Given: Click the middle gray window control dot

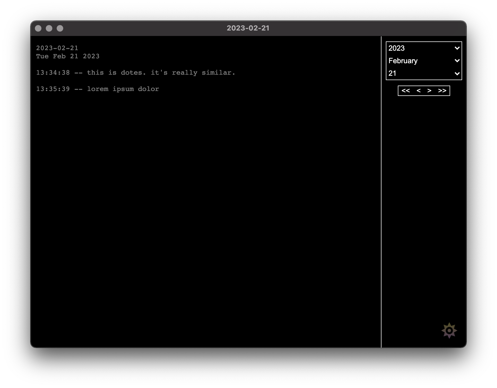Looking at the screenshot, I should click(49, 28).
